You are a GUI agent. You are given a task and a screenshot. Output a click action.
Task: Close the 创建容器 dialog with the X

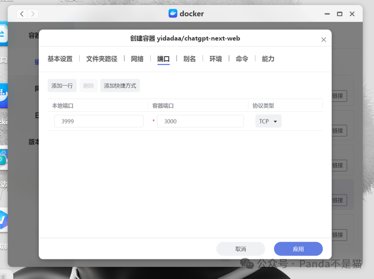pos(323,39)
